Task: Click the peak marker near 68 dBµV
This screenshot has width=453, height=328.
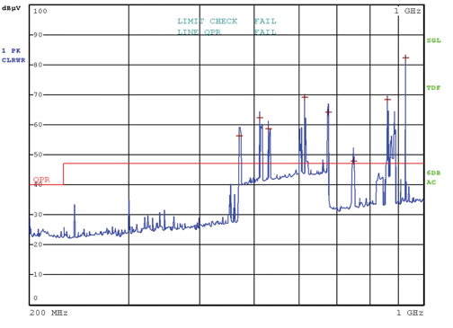Action: pyautogui.click(x=387, y=99)
